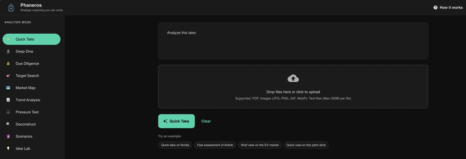Click the Due Diligence money bag icon
The width and height of the screenshot is (466, 159).
(x=8, y=63)
